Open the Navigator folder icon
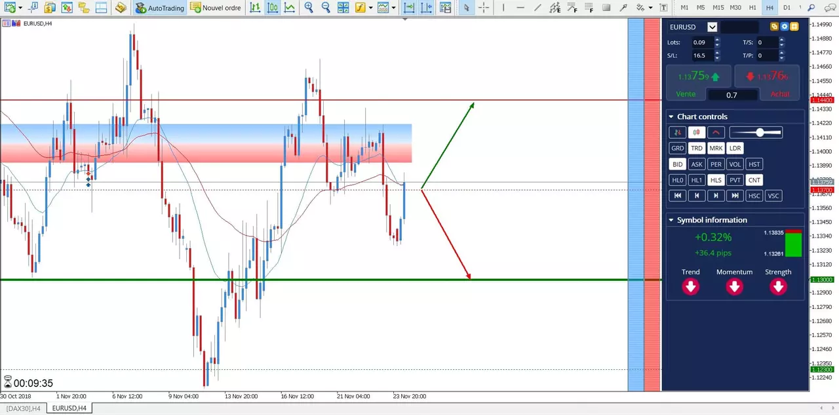The image size is (839, 415). [x=83, y=8]
